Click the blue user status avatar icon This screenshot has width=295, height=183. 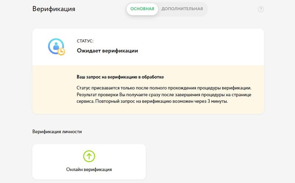tap(55, 46)
